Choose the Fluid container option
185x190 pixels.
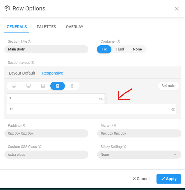coord(120,49)
